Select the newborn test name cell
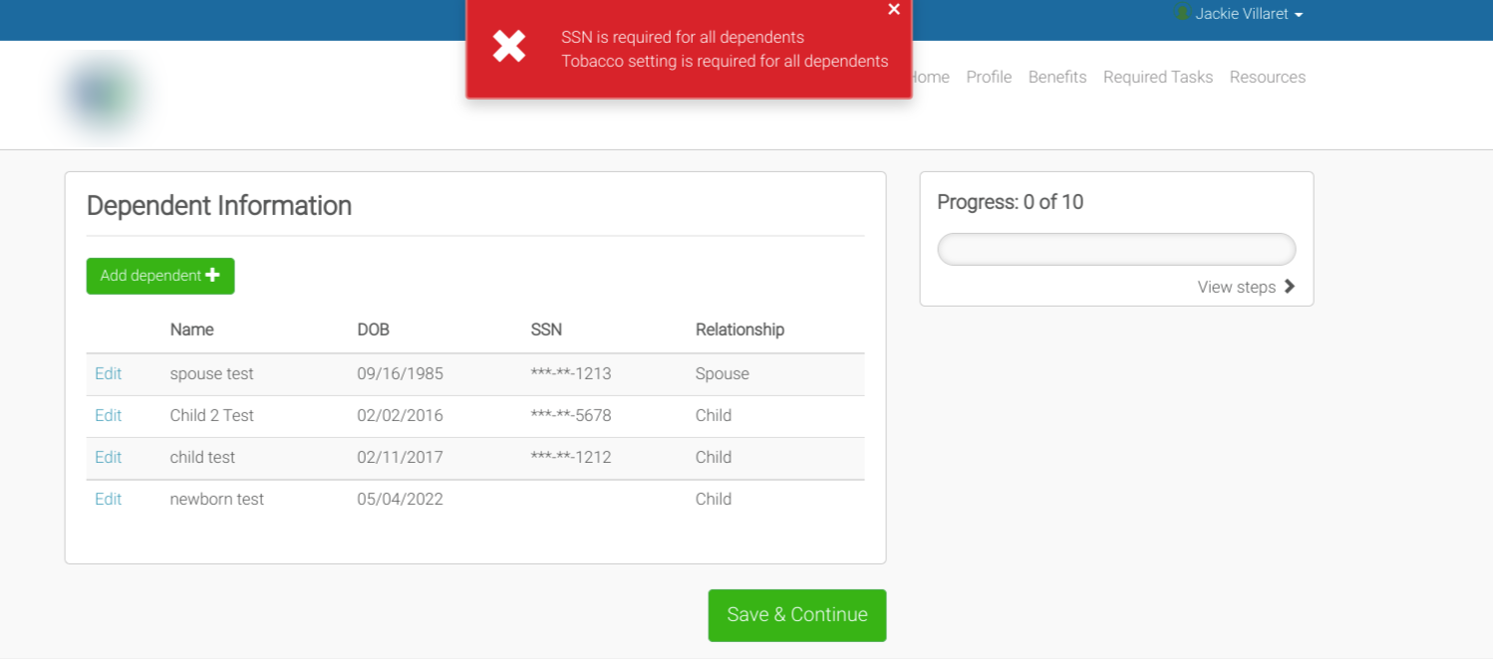1493x659 pixels. pyautogui.click(x=217, y=500)
